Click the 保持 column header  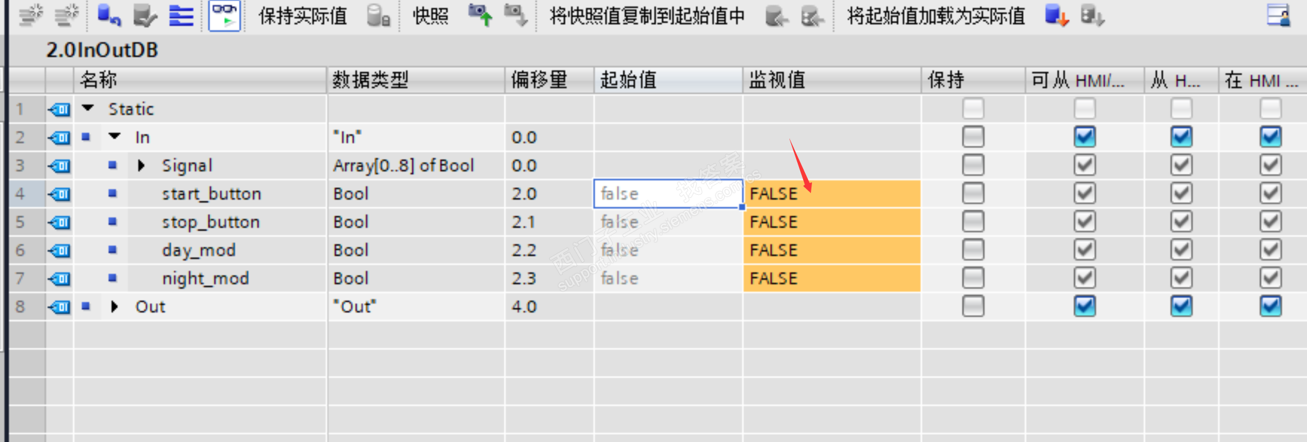[973, 80]
